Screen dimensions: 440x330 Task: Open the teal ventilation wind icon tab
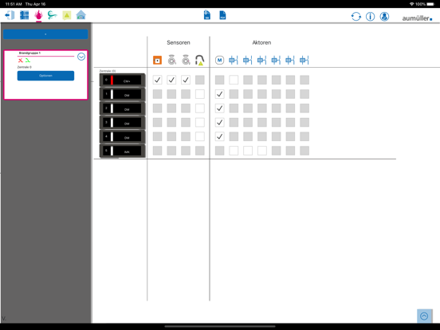(x=52, y=15)
